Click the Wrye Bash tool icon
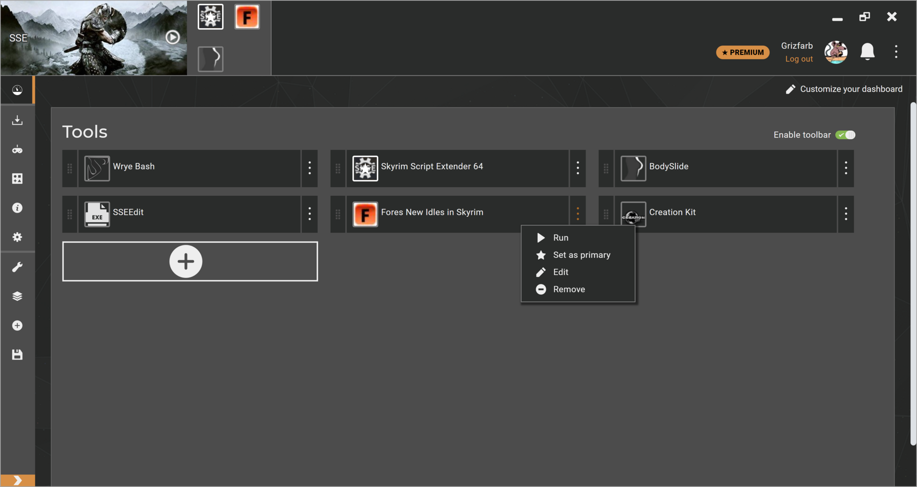This screenshot has width=917, height=487. coord(97,169)
